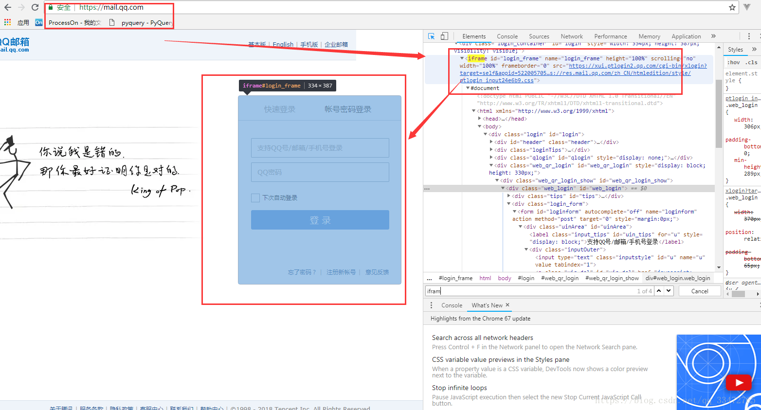Click the QQ号/邮箱/手机号 input field
The height and width of the screenshot is (410, 761).
click(320, 148)
